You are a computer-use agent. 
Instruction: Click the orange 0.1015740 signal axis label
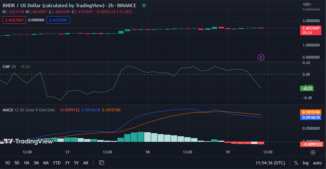pos(311,112)
